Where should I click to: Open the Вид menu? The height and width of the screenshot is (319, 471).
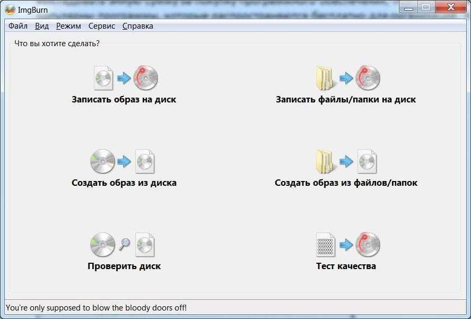pyautogui.click(x=42, y=26)
